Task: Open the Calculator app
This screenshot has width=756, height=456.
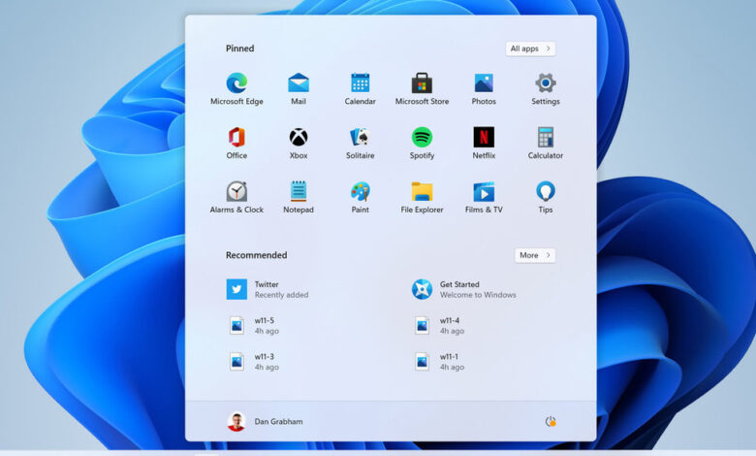Action: pos(546,138)
